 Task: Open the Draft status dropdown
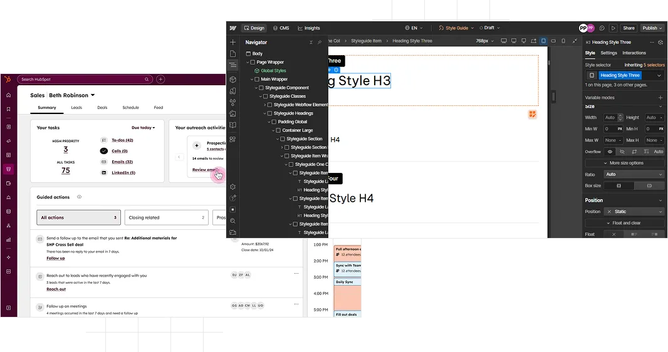489,28
